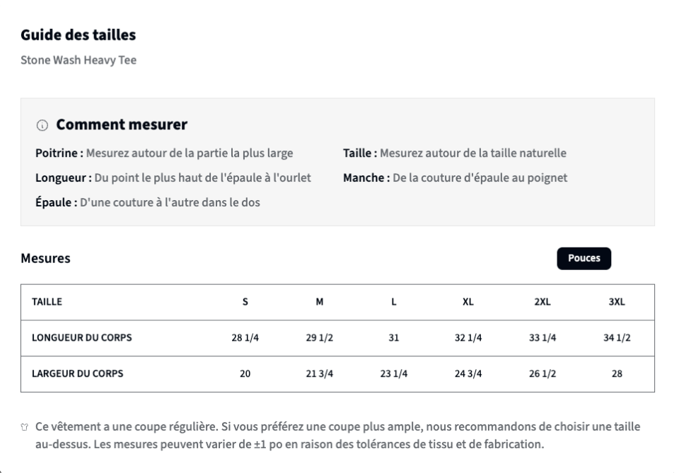Click the Stone Wash Heavy Tee subtitle
This screenshot has width=679, height=473.
[x=79, y=60]
